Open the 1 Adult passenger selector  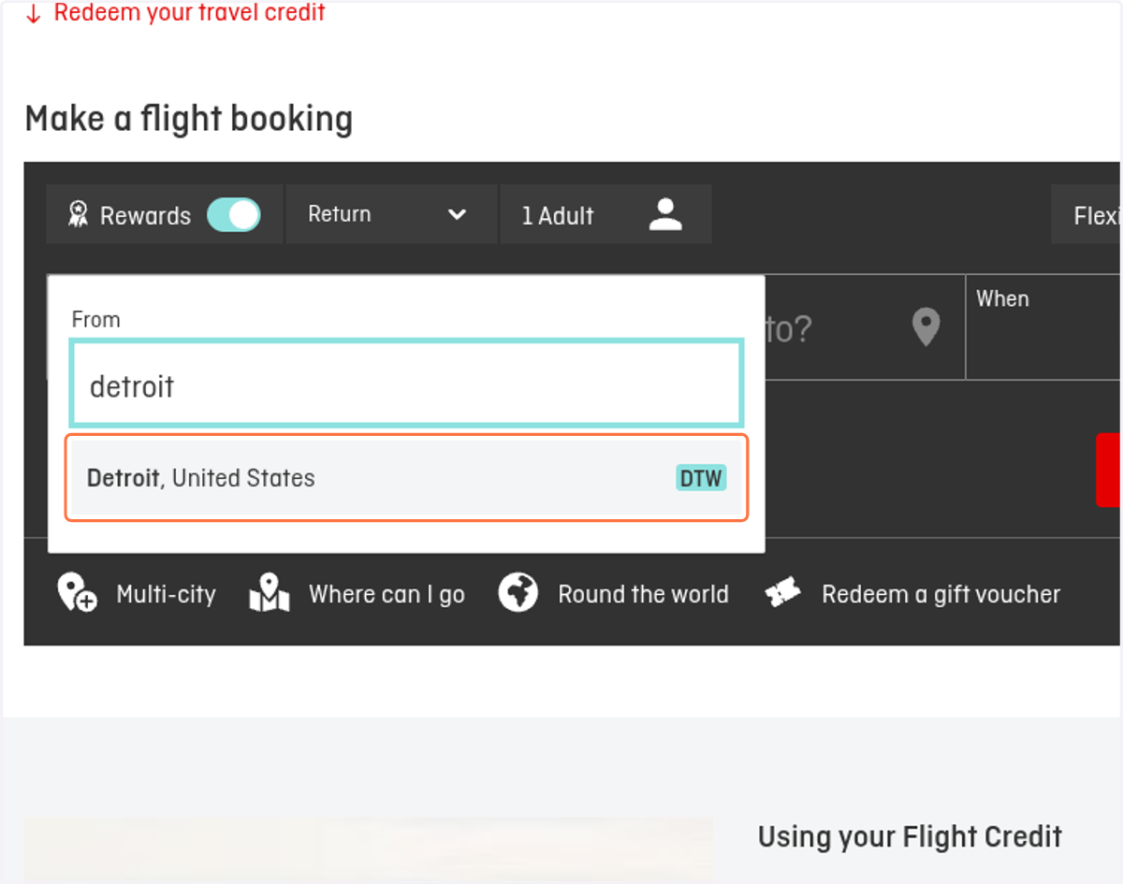coord(605,214)
